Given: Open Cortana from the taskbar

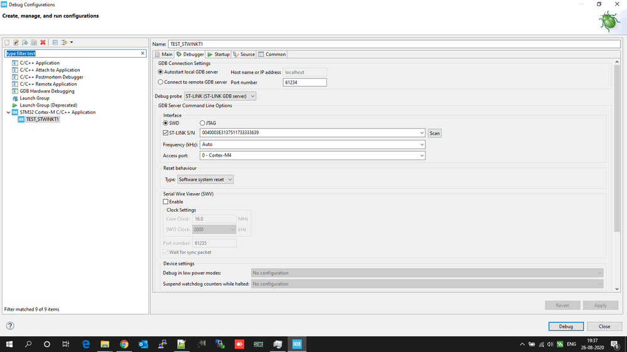Looking at the screenshot, I should pyautogui.click(x=47, y=344).
